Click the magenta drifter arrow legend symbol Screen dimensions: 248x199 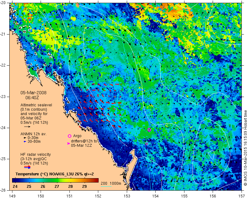click(69, 143)
